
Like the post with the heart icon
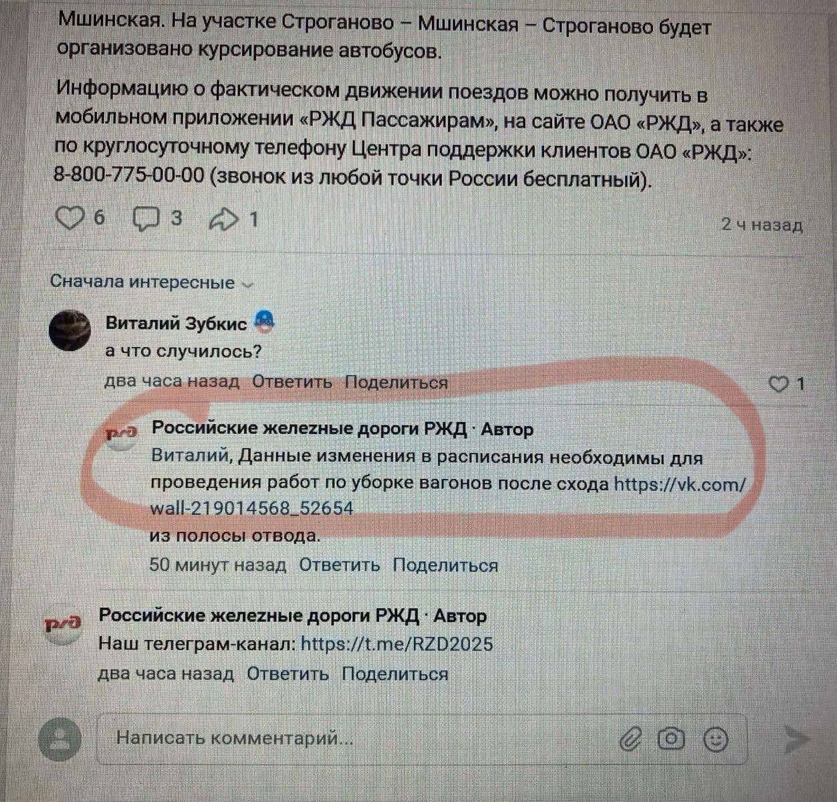70,218
